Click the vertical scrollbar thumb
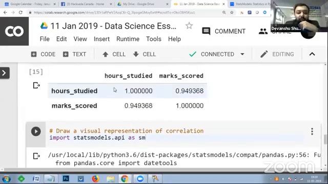Image resolution: width=328 pixels, height=184 pixels. [325, 139]
